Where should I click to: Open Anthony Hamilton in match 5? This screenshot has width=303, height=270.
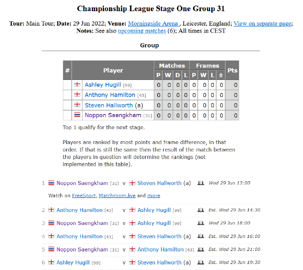click(x=160, y=250)
